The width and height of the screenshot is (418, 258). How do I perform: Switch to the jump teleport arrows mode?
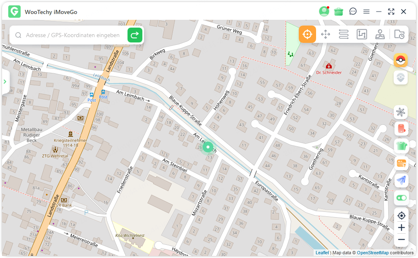pyautogui.click(x=326, y=34)
